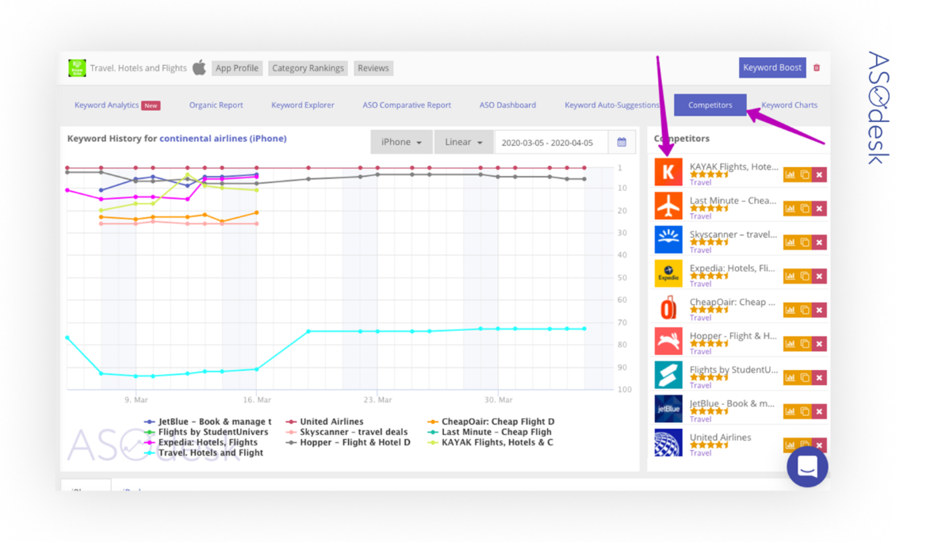Open chart for Flights by StudentUniverse
The height and width of the screenshot is (542, 930).
(790, 377)
